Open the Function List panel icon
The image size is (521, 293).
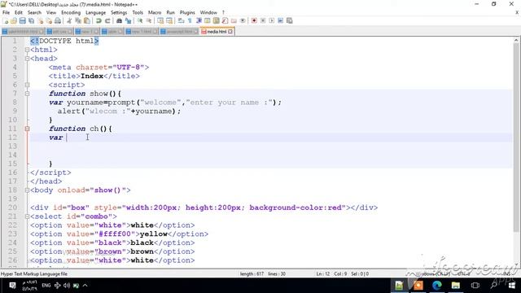(x=225, y=20)
